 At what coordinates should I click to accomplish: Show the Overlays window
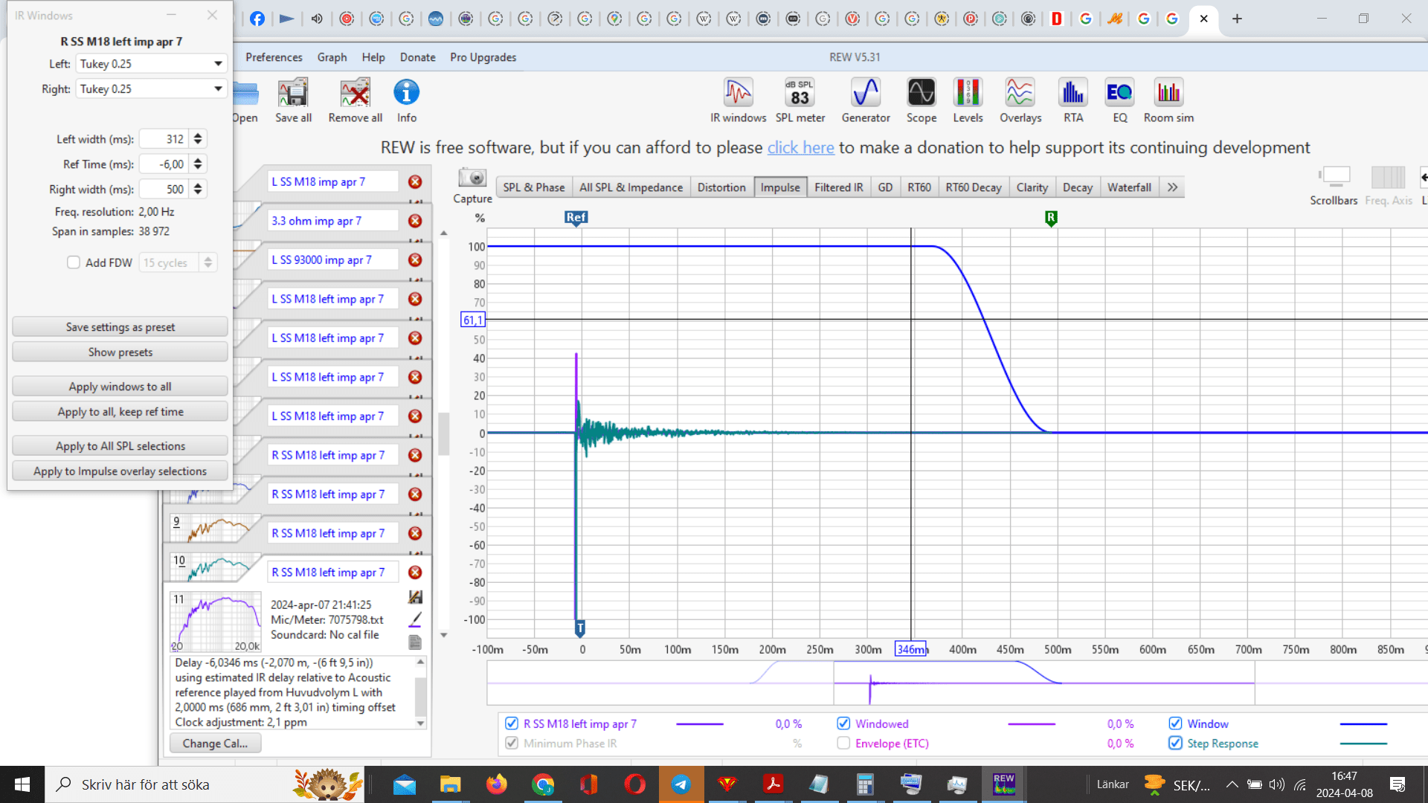click(x=1020, y=100)
